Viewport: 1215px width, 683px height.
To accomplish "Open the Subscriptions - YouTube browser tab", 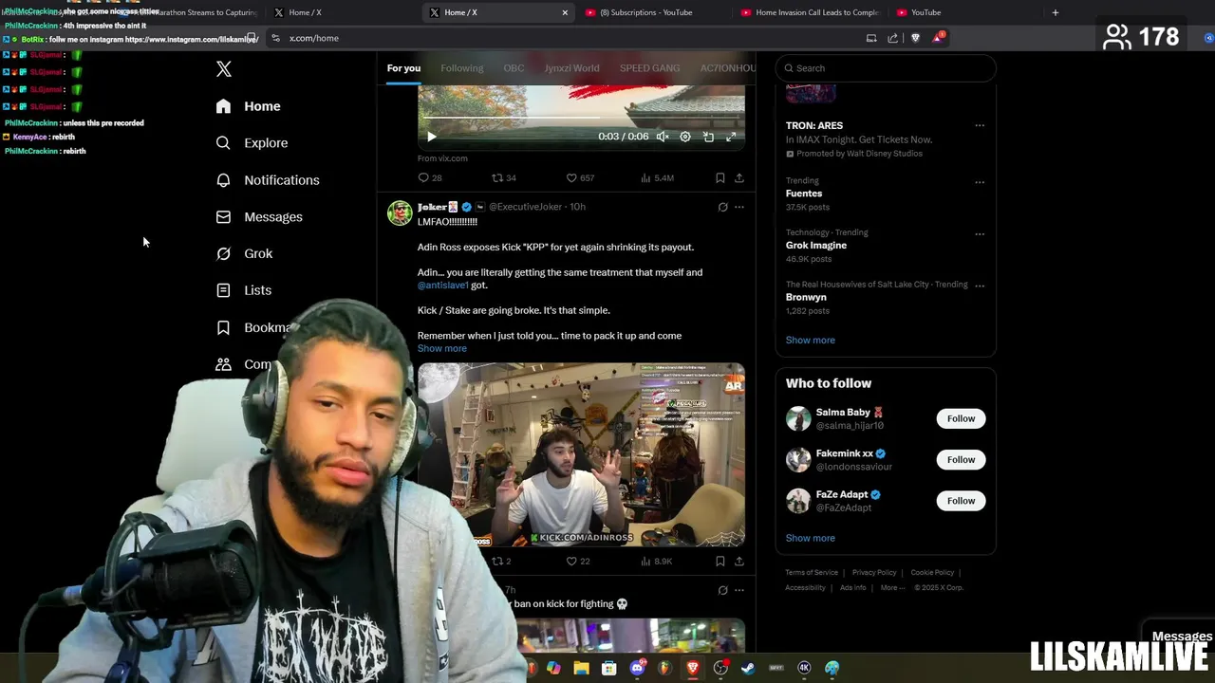I will (646, 12).
